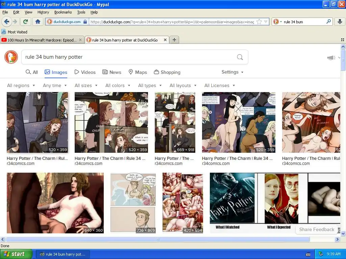Close the DuckDuckGo tab

click(165, 40)
